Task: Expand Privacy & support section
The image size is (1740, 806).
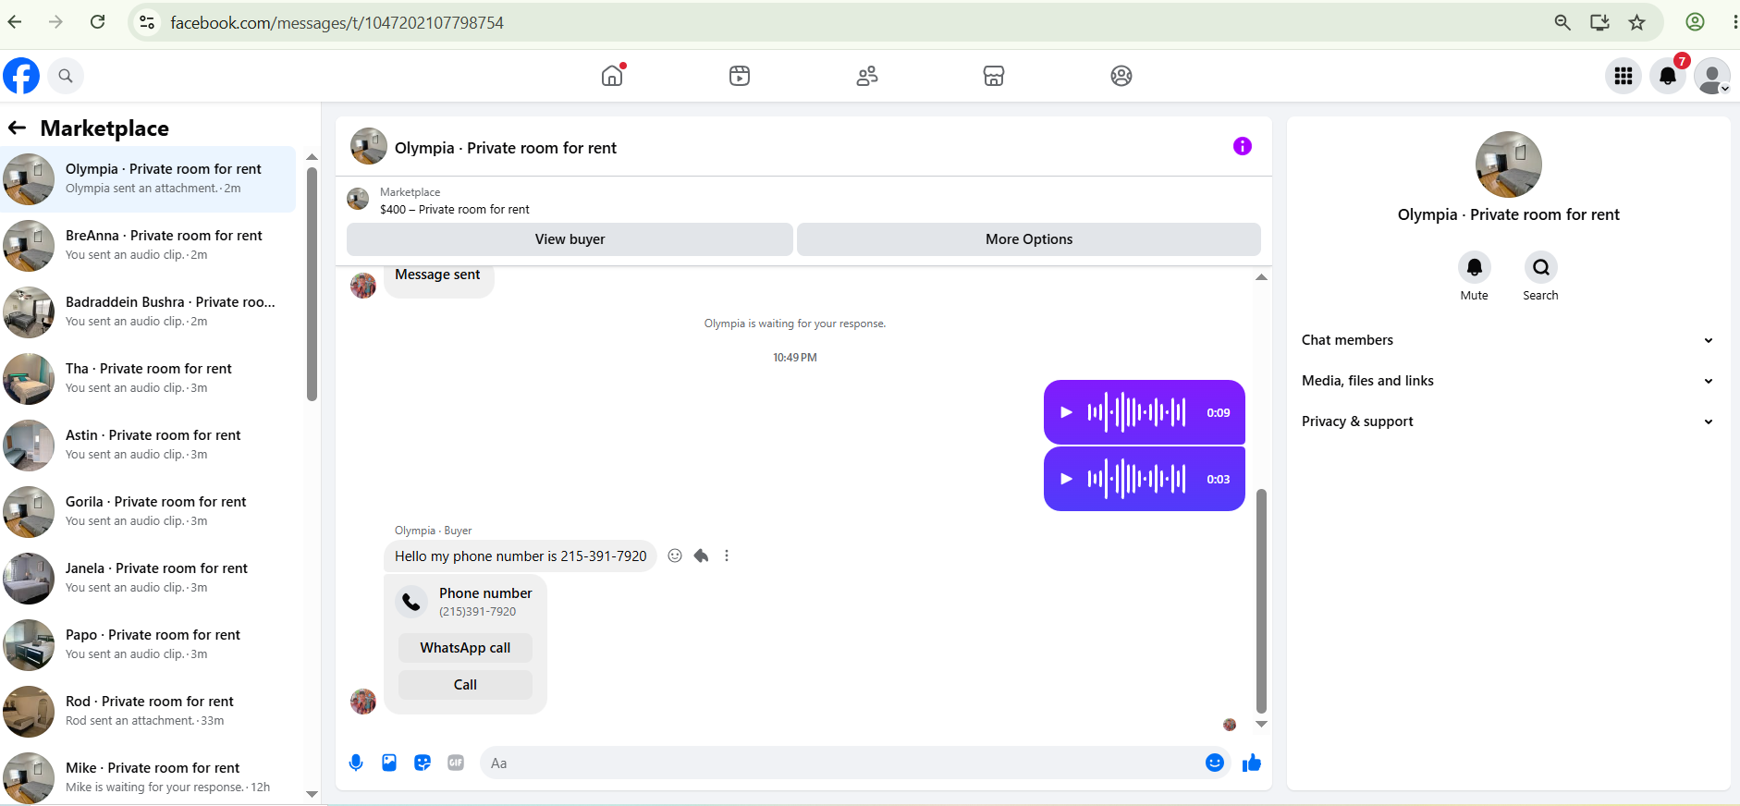Action: click(x=1507, y=421)
